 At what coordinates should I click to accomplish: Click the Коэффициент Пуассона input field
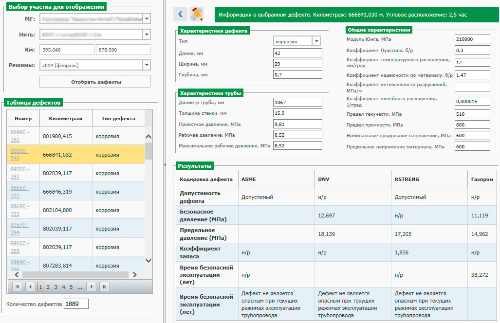472,50
